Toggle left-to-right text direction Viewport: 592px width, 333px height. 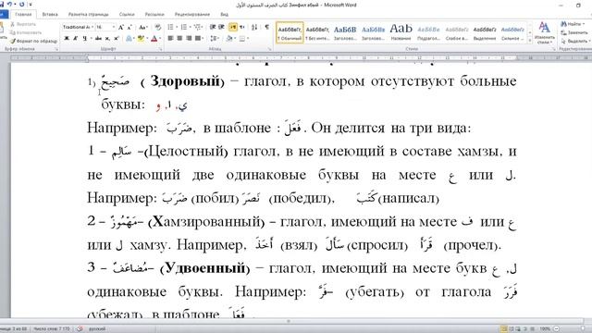tap(233, 27)
